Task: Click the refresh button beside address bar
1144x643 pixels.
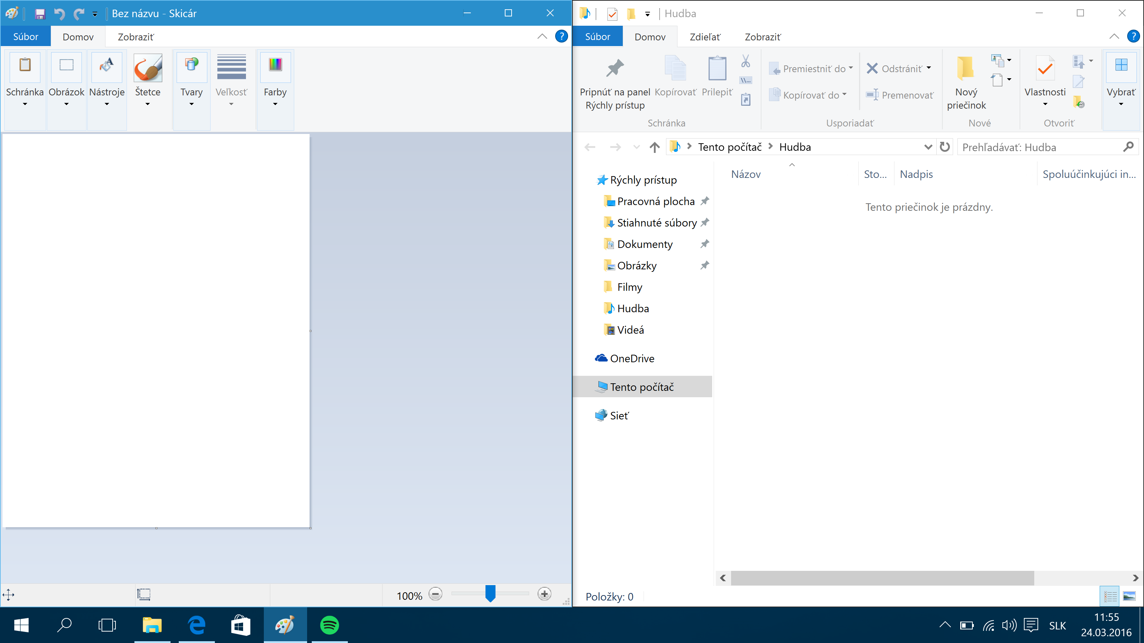Action: [x=945, y=147]
